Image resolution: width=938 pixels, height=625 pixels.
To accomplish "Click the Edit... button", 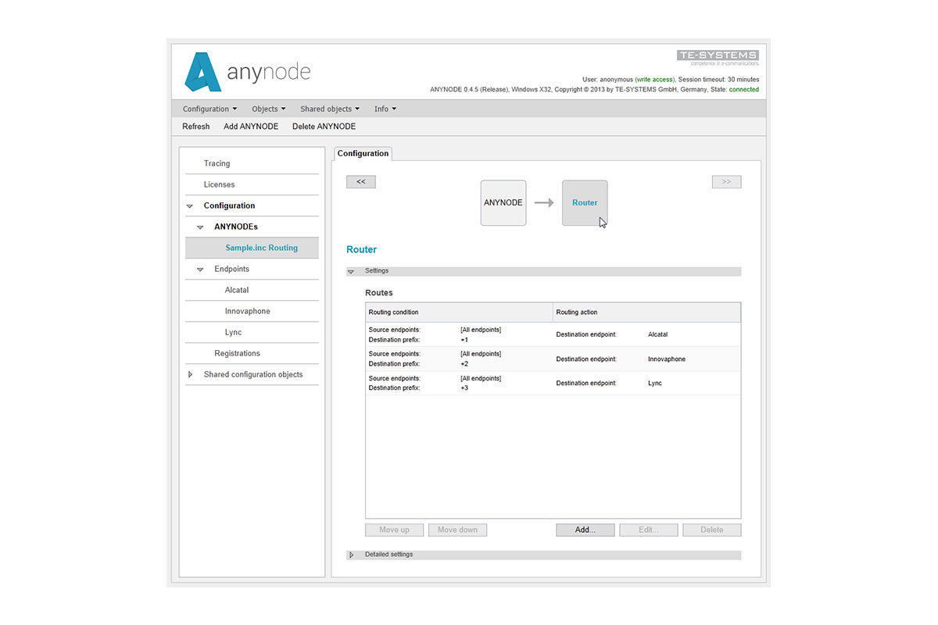I will 648,530.
